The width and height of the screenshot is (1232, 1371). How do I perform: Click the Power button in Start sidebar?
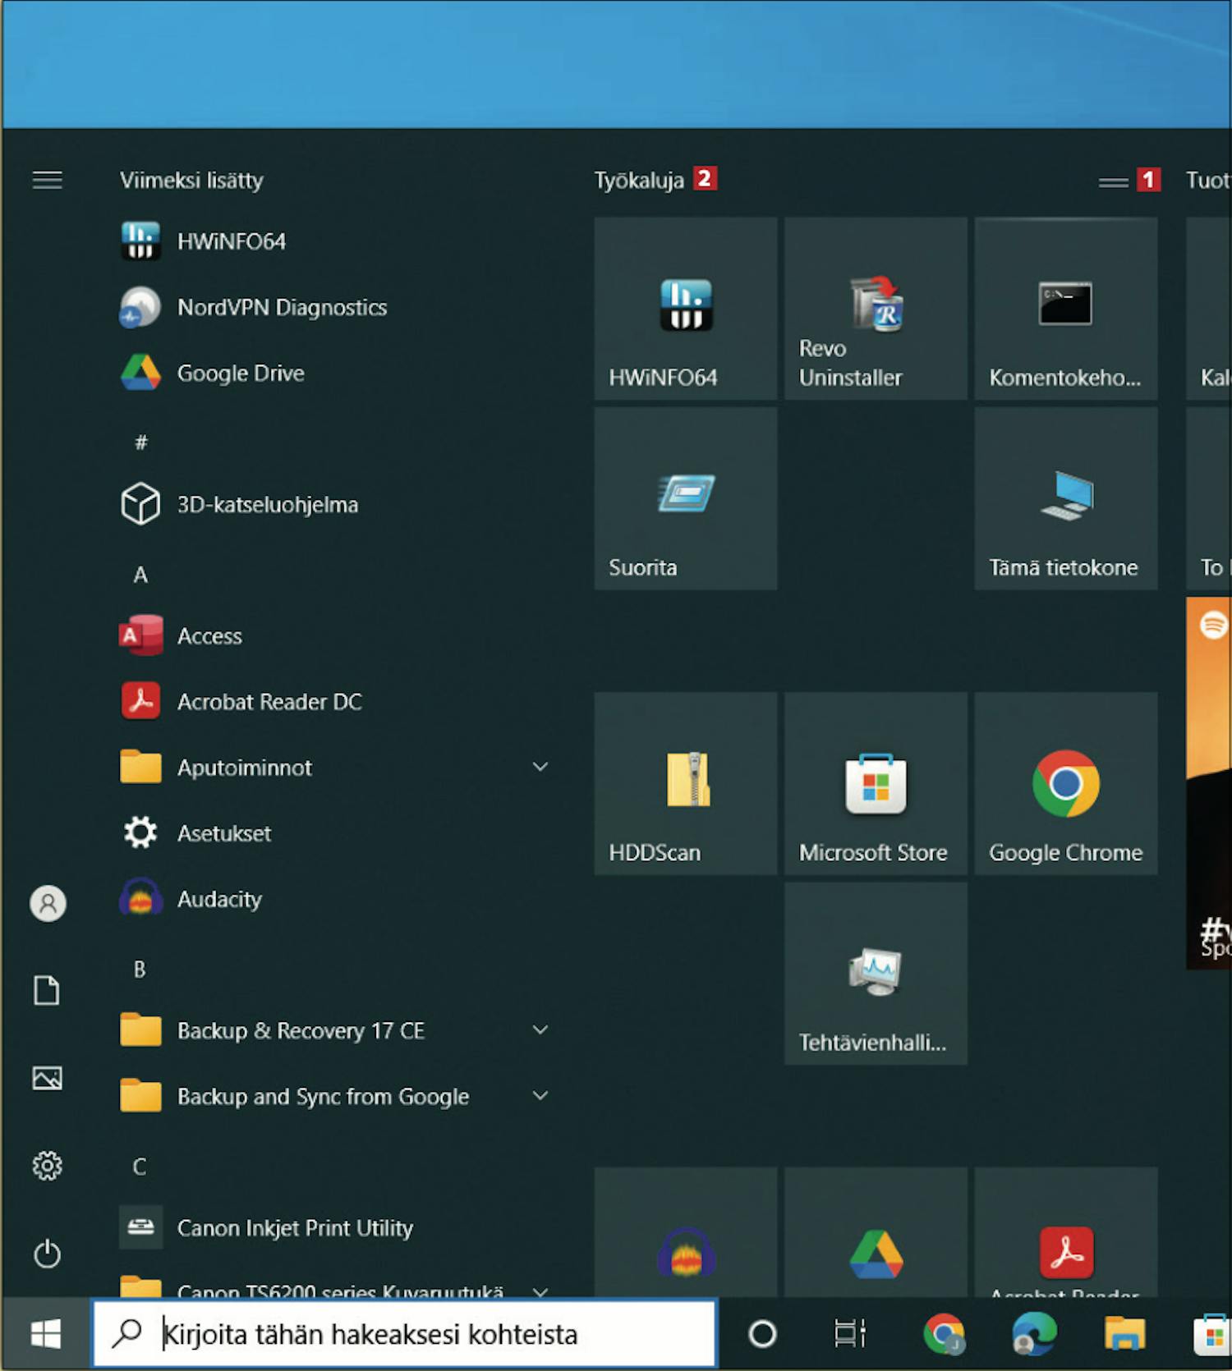pyautogui.click(x=47, y=1254)
